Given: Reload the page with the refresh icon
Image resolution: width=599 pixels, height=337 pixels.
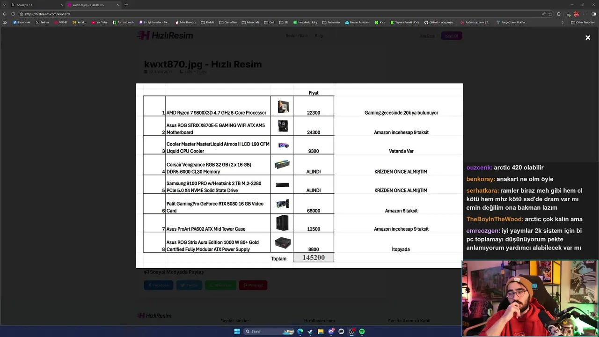Looking at the screenshot, I should 13,14.
